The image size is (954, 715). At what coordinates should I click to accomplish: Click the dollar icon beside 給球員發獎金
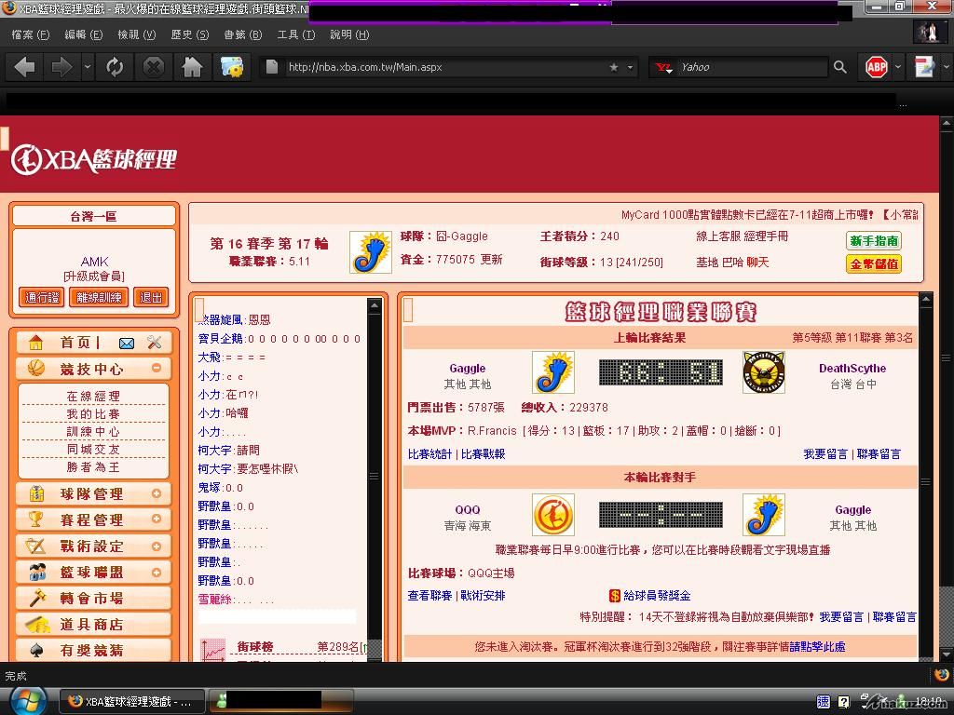point(614,596)
